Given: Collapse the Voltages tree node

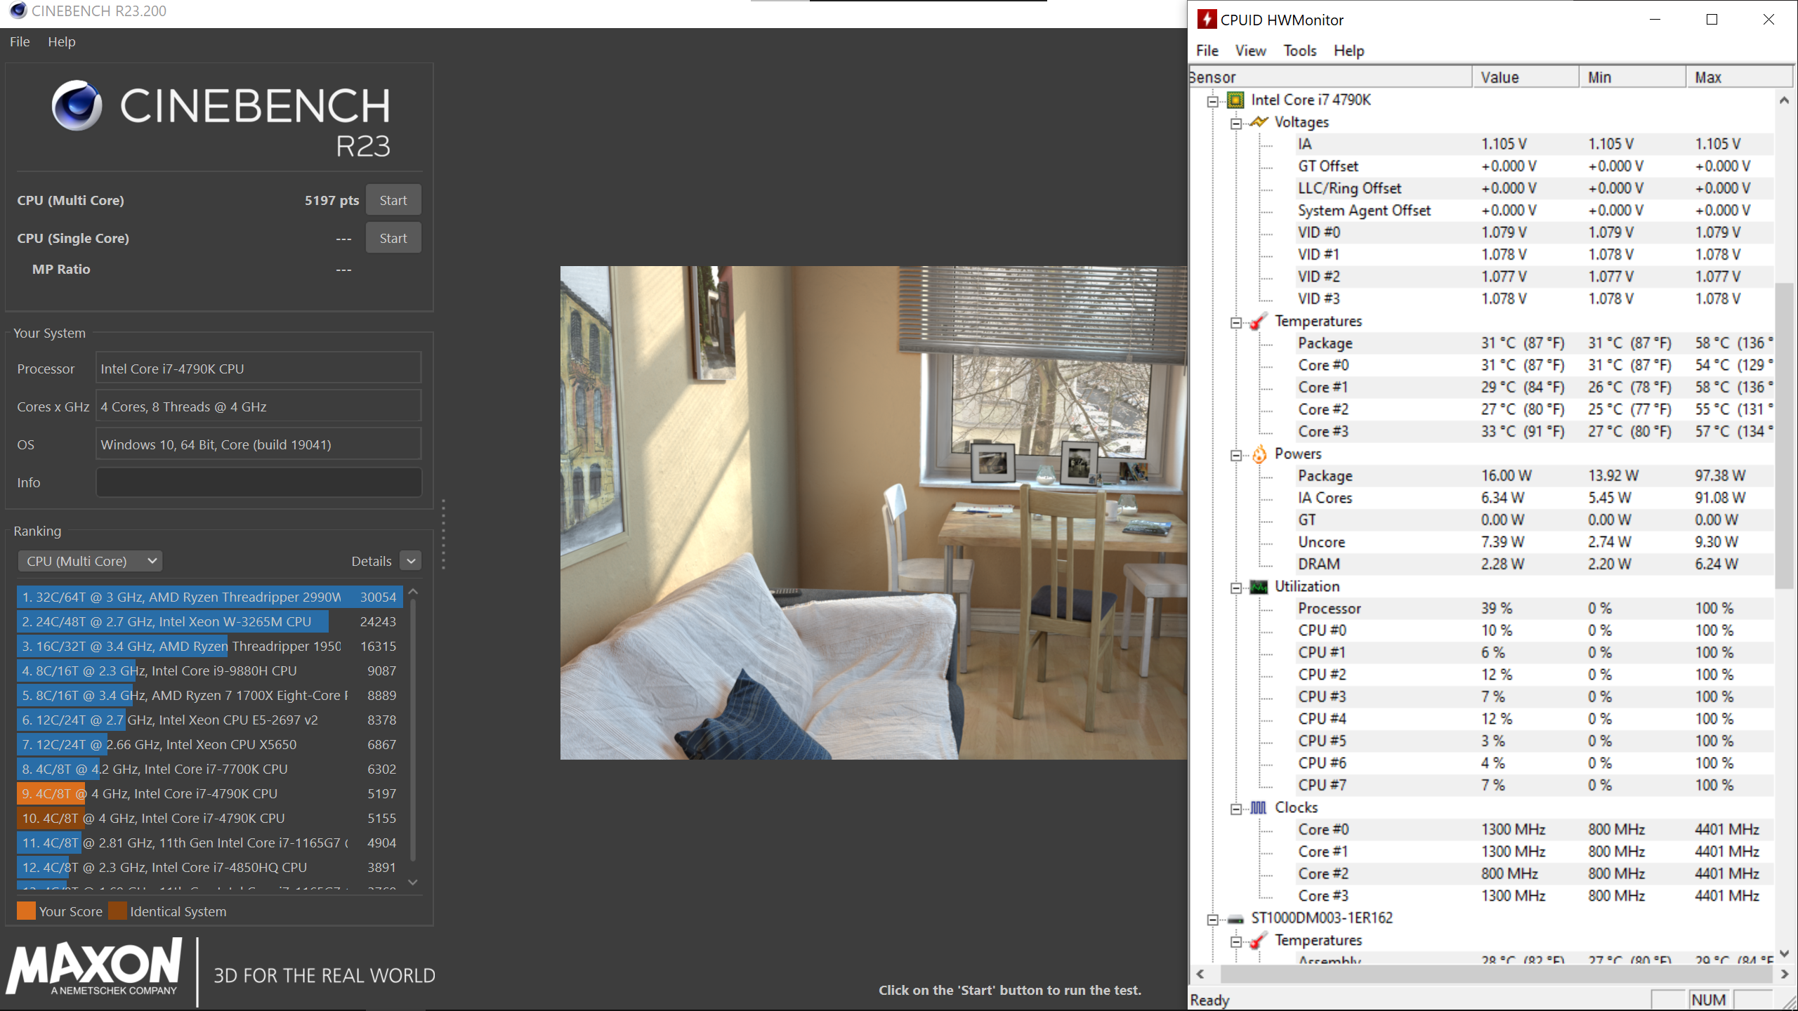Looking at the screenshot, I should pos(1236,124).
